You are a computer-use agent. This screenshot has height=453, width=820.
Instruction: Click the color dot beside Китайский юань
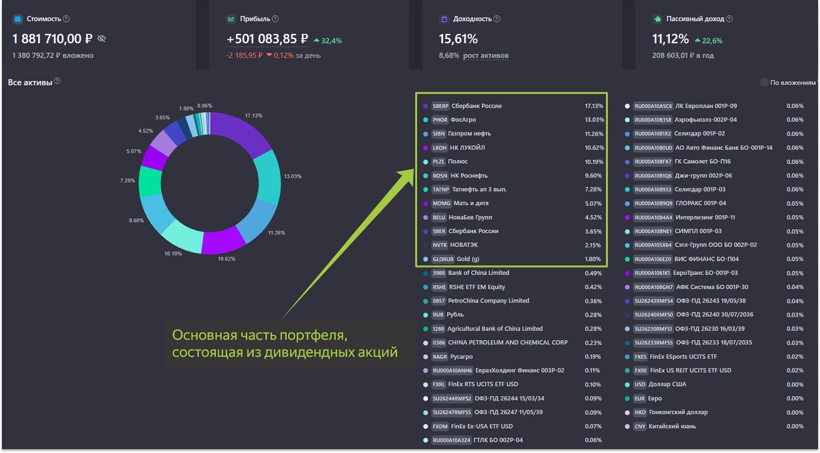point(627,427)
